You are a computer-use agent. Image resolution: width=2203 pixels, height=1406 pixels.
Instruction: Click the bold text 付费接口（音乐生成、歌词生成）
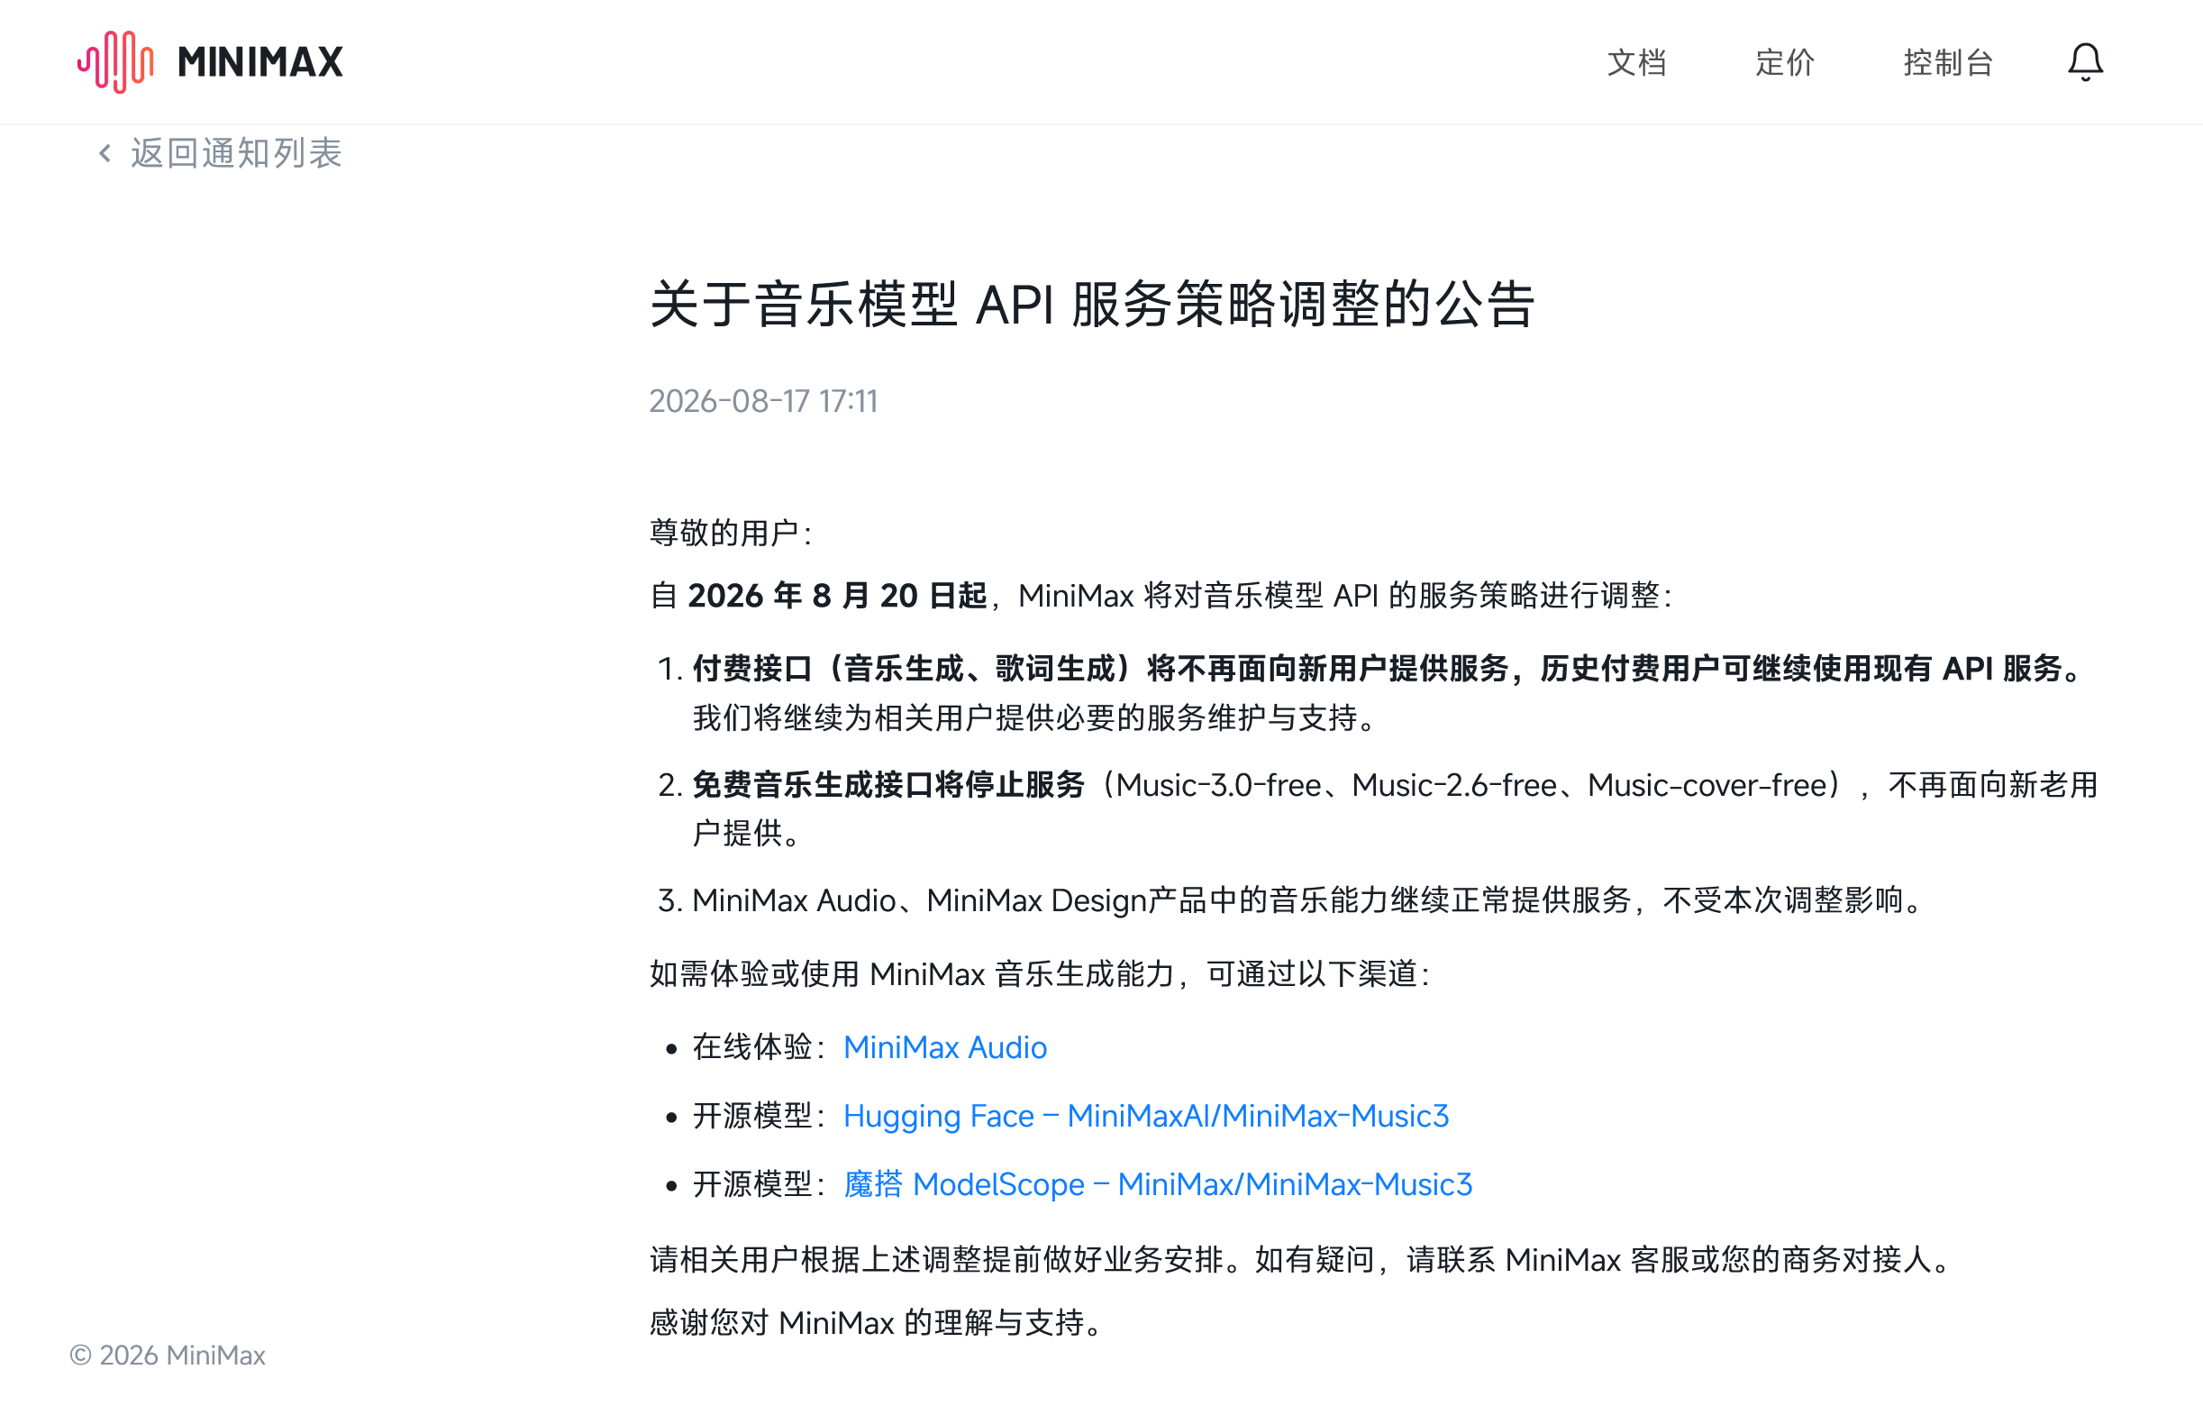[918, 669]
